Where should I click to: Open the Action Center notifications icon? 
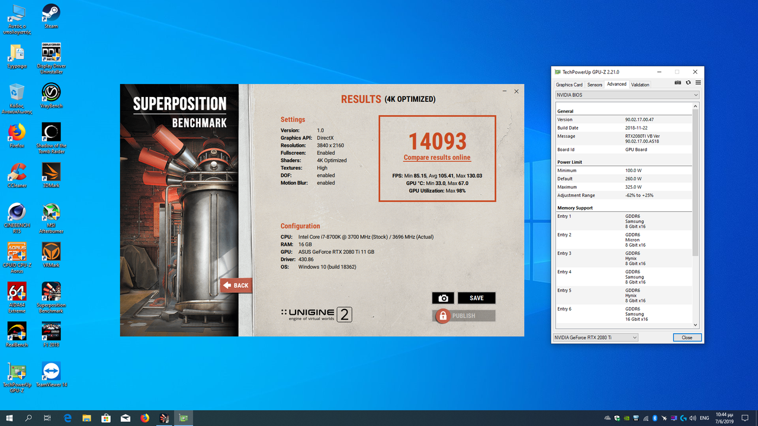click(745, 418)
